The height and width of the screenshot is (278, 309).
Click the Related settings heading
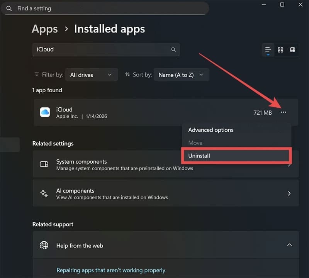click(53, 144)
